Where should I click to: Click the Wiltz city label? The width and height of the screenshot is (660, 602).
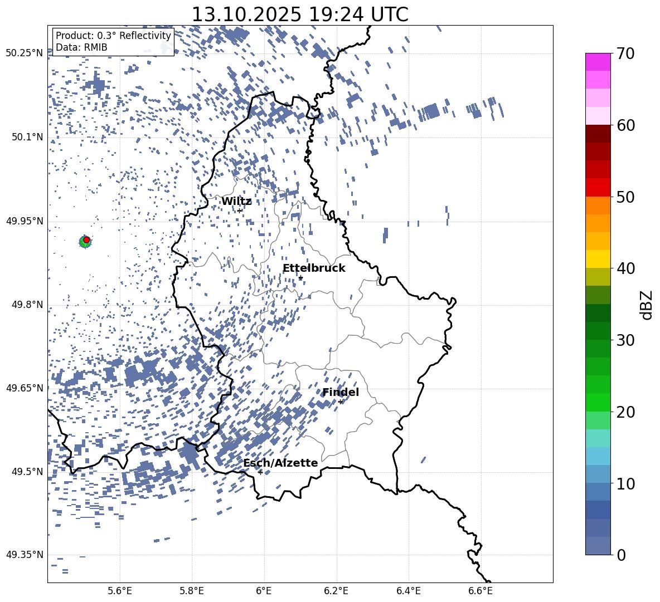coord(236,202)
